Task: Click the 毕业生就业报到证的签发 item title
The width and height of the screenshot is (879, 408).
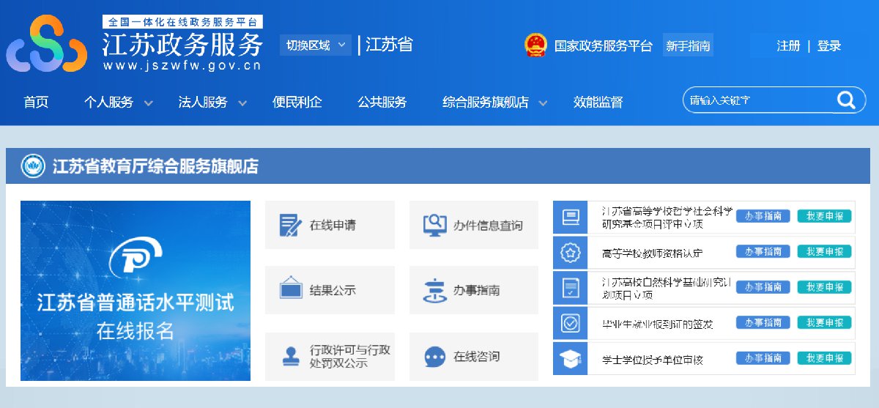Action: (x=657, y=324)
